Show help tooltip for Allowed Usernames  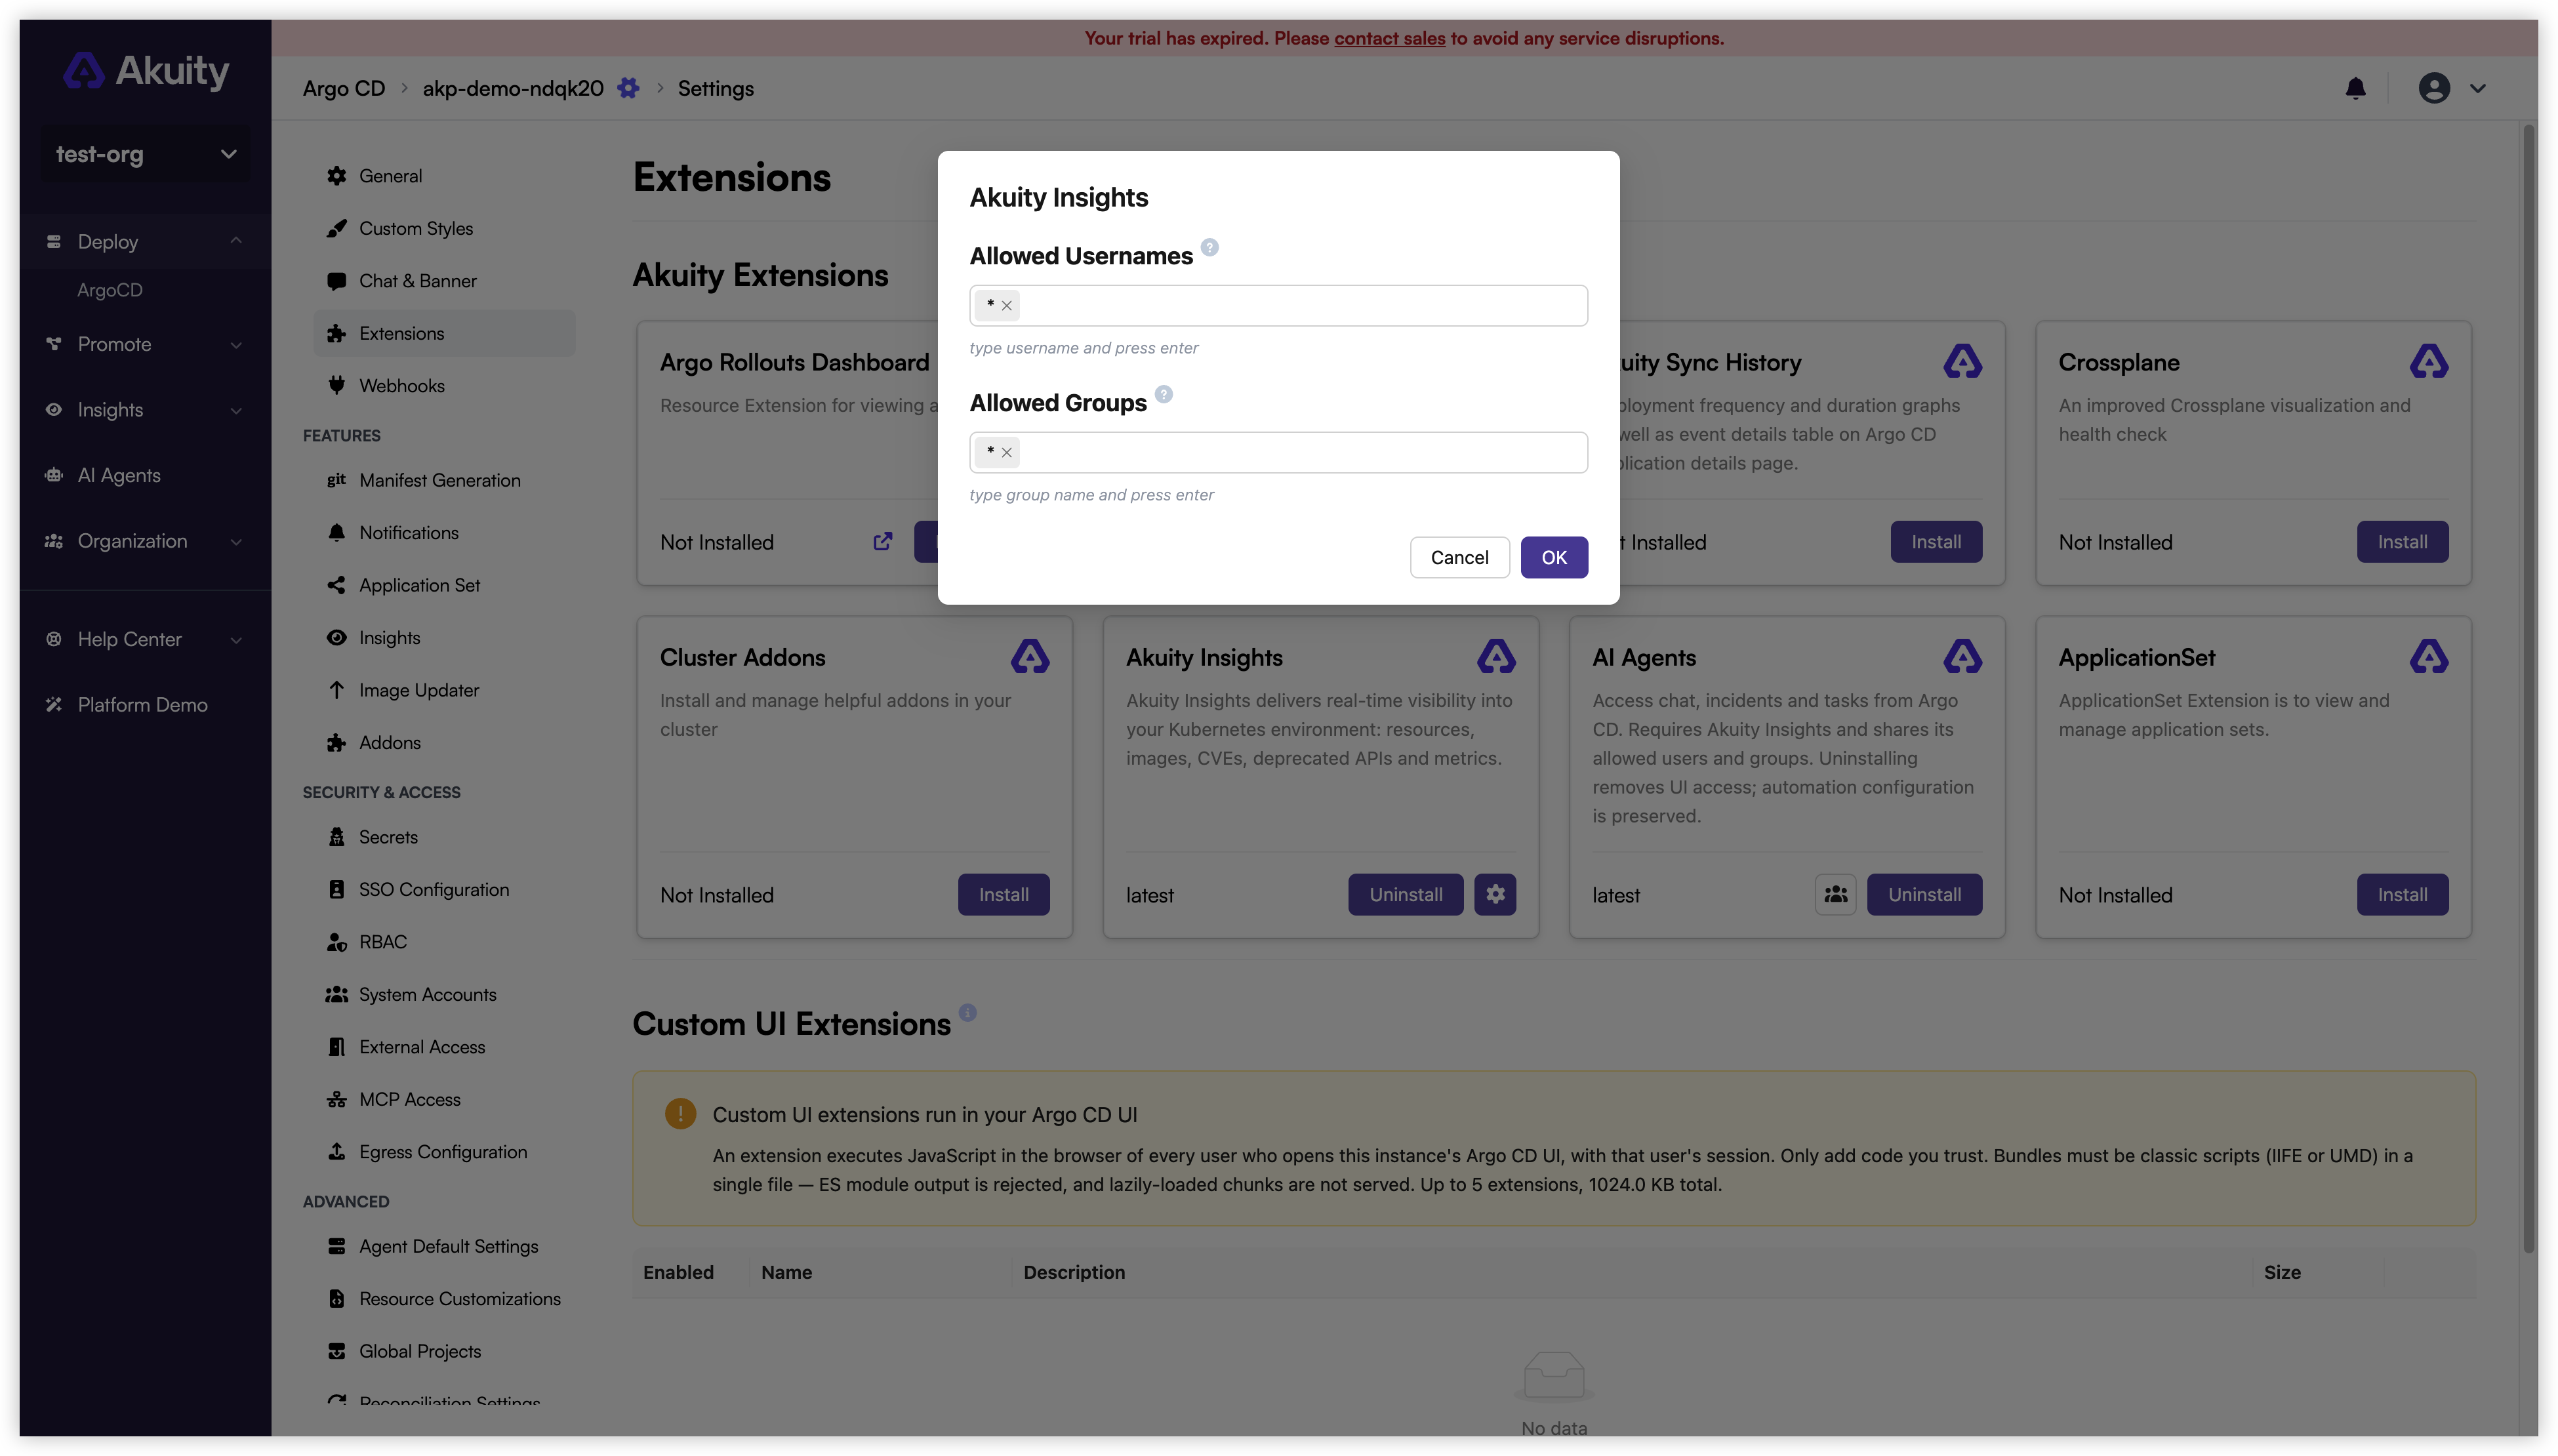coord(1209,247)
